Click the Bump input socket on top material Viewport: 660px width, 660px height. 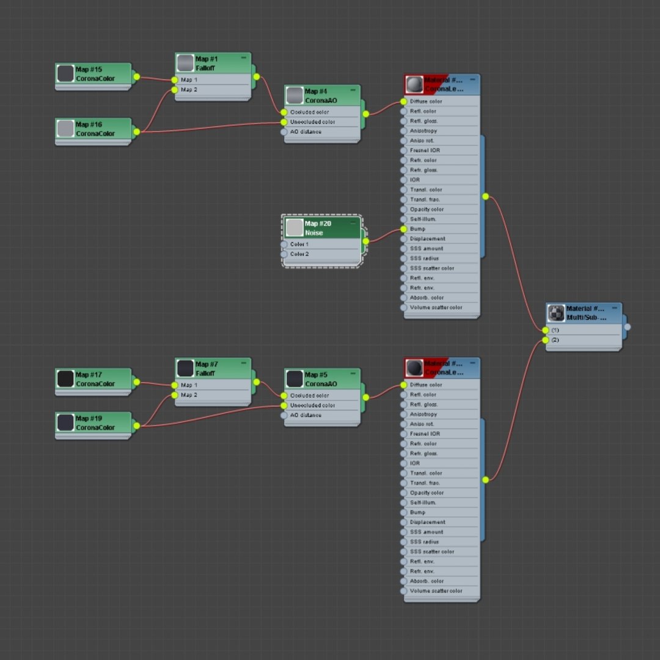[403, 229]
